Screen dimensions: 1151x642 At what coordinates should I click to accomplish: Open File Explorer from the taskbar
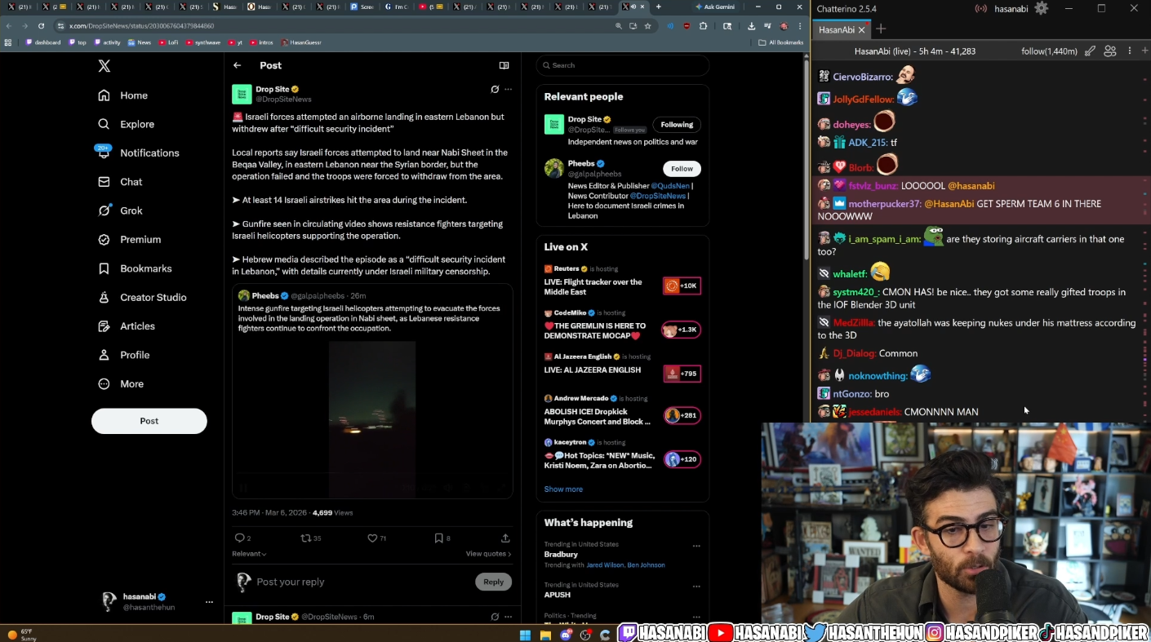tap(545, 635)
